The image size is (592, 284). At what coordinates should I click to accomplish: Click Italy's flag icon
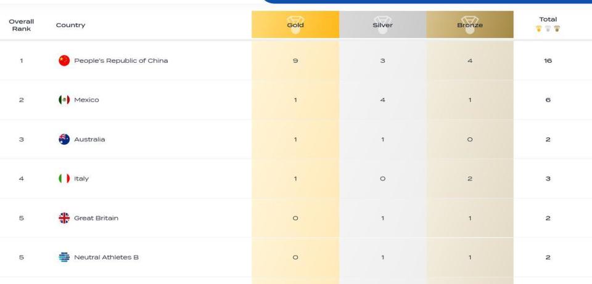pos(64,179)
